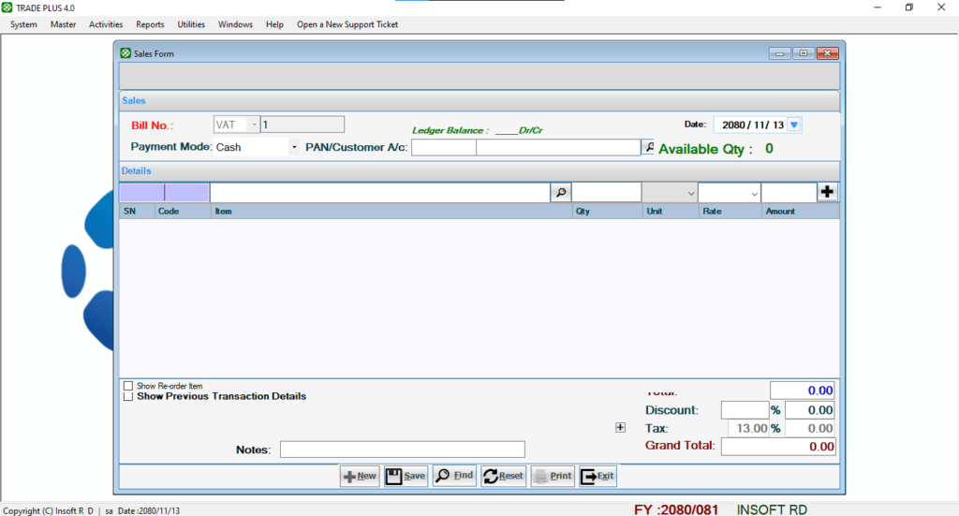The width and height of the screenshot is (959, 516).
Task: Expand tax details with small plus icon
Action: click(x=620, y=428)
